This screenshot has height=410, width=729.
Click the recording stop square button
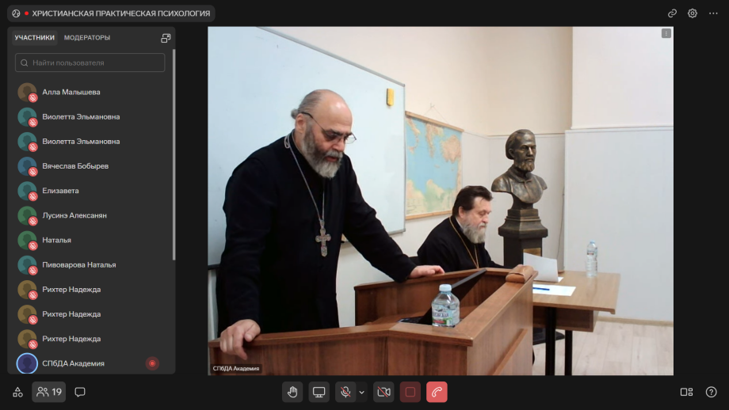tap(410, 392)
